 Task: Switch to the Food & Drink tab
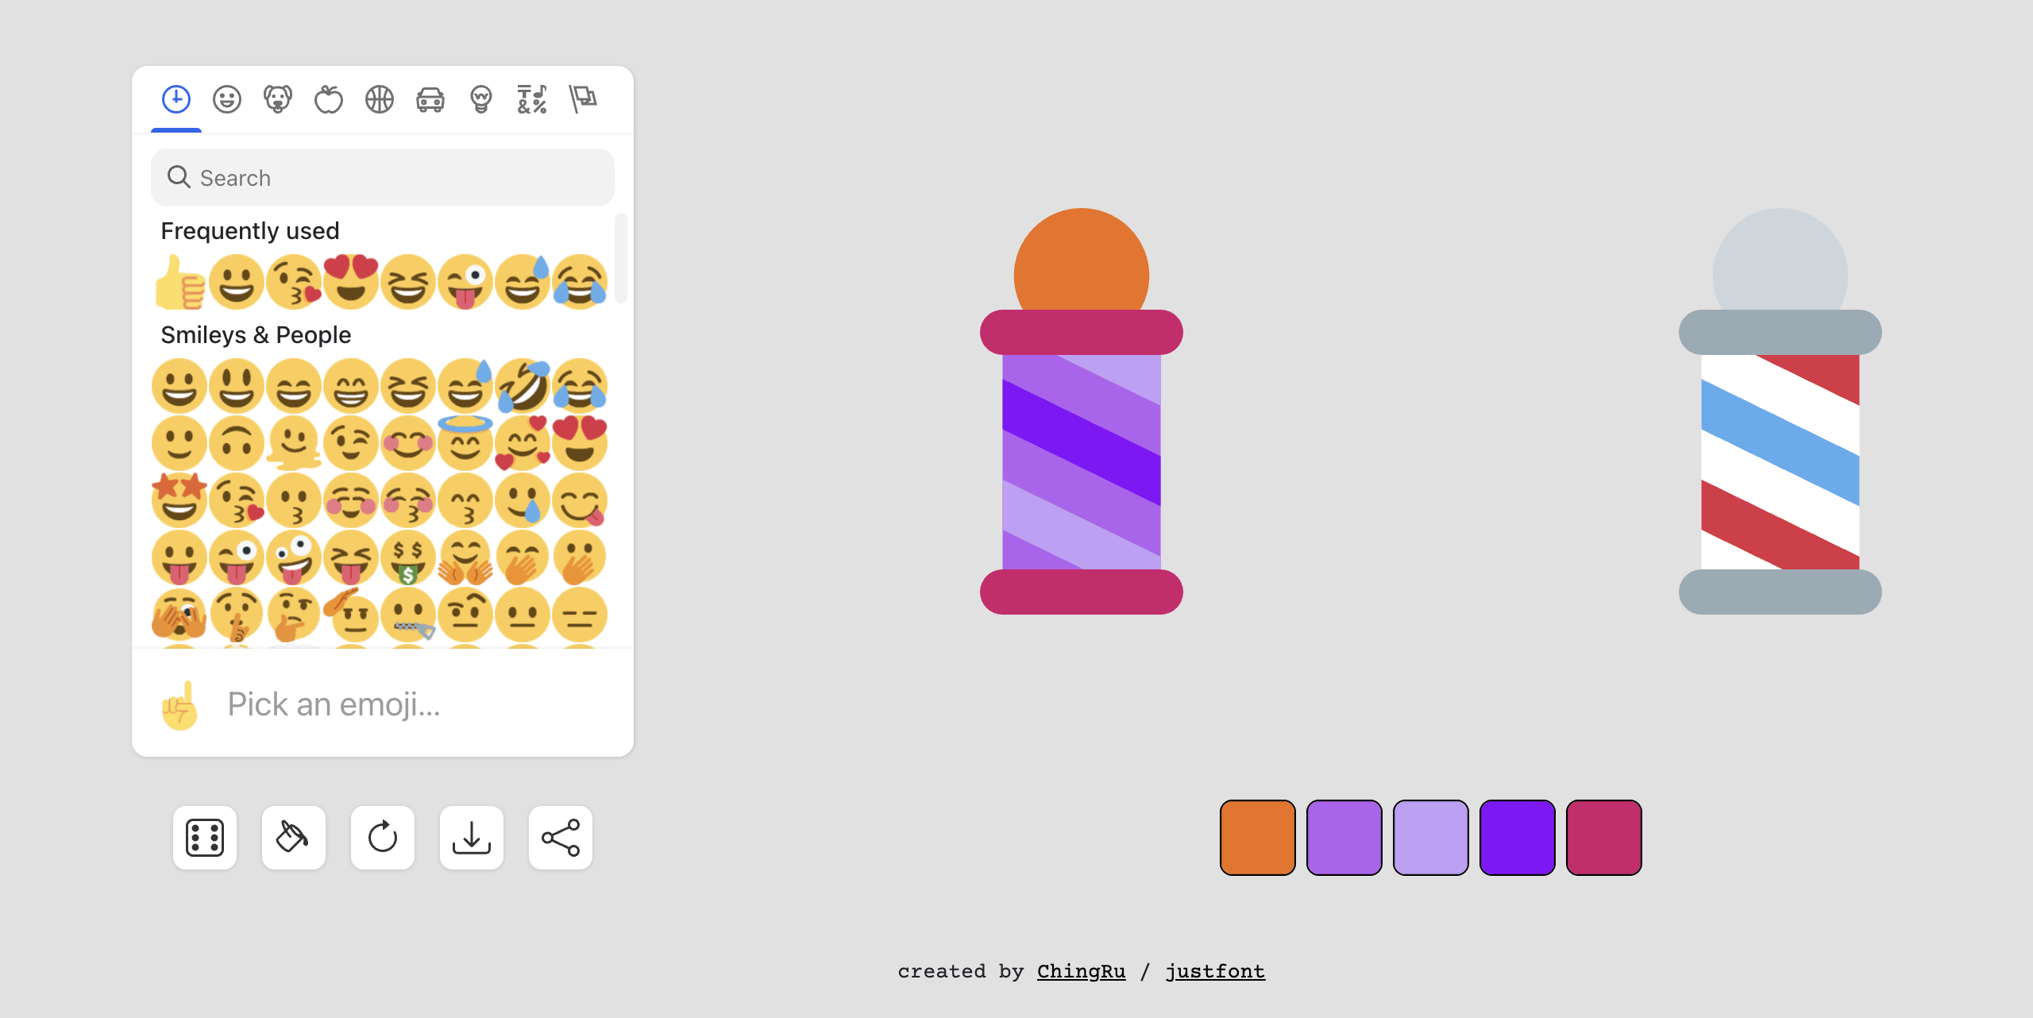(328, 98)
